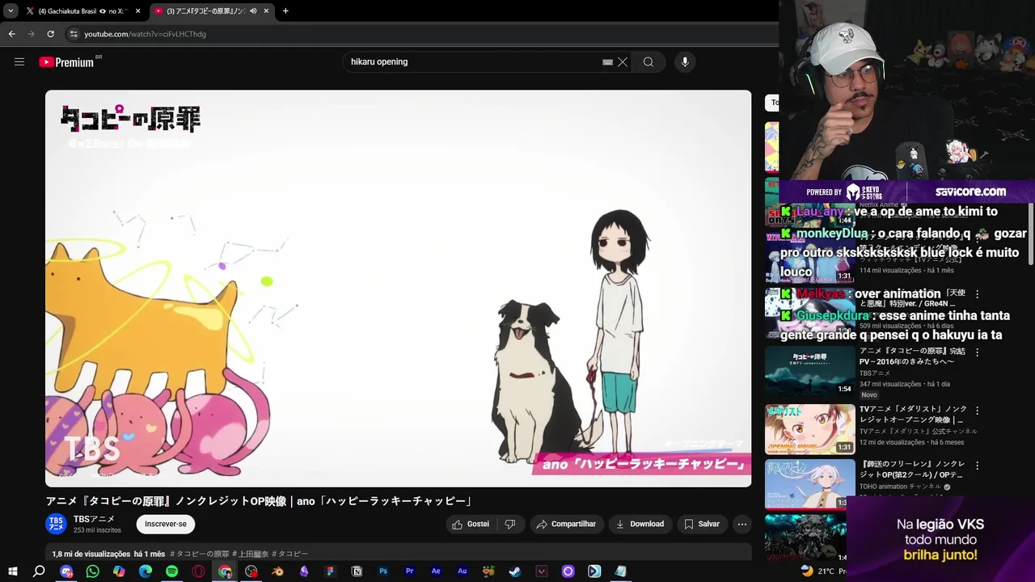This screenshot has width=1035, height=582.
Task: Open Adobe Audition from taskbar
Action: pyautogui.click(x=463, y=571)
